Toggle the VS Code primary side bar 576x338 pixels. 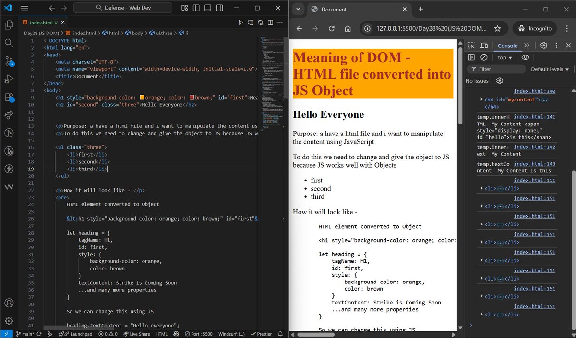(x=196, y=8)
